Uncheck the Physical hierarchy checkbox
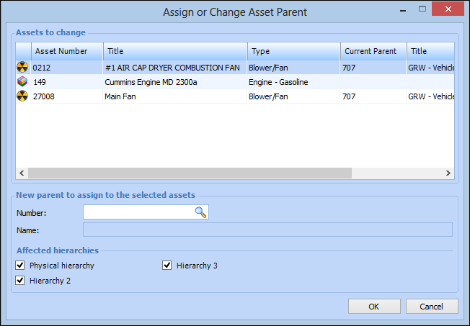 coord(20,266)
